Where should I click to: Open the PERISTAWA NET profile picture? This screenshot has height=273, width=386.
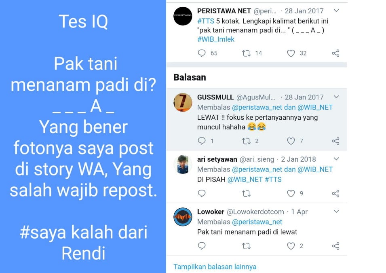(x=183, y=16)
